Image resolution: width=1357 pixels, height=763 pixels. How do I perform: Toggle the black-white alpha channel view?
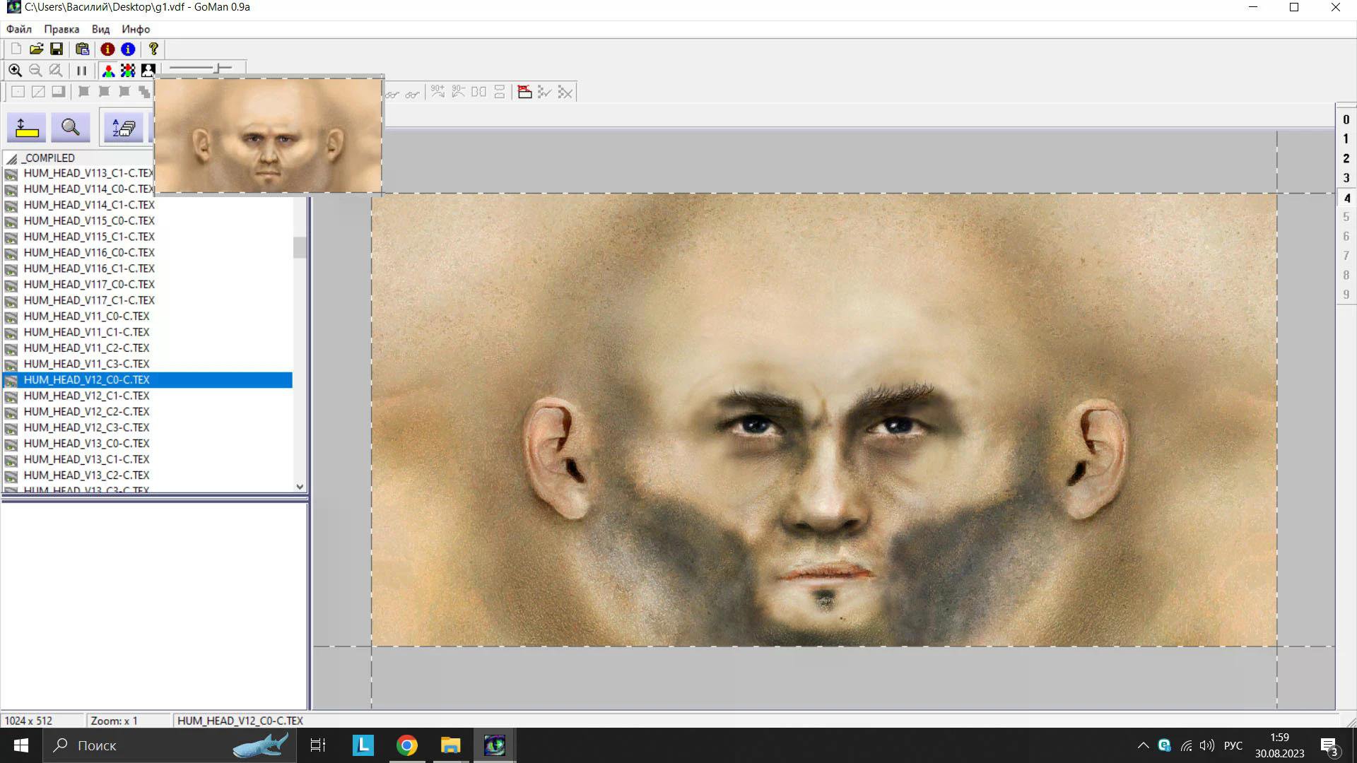(148, 71)
